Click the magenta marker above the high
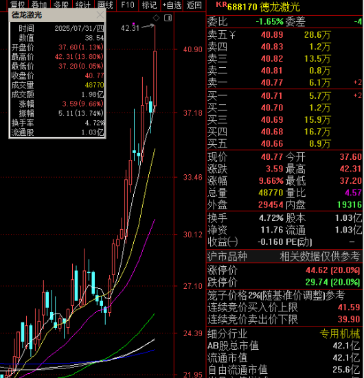 [133, 23]
